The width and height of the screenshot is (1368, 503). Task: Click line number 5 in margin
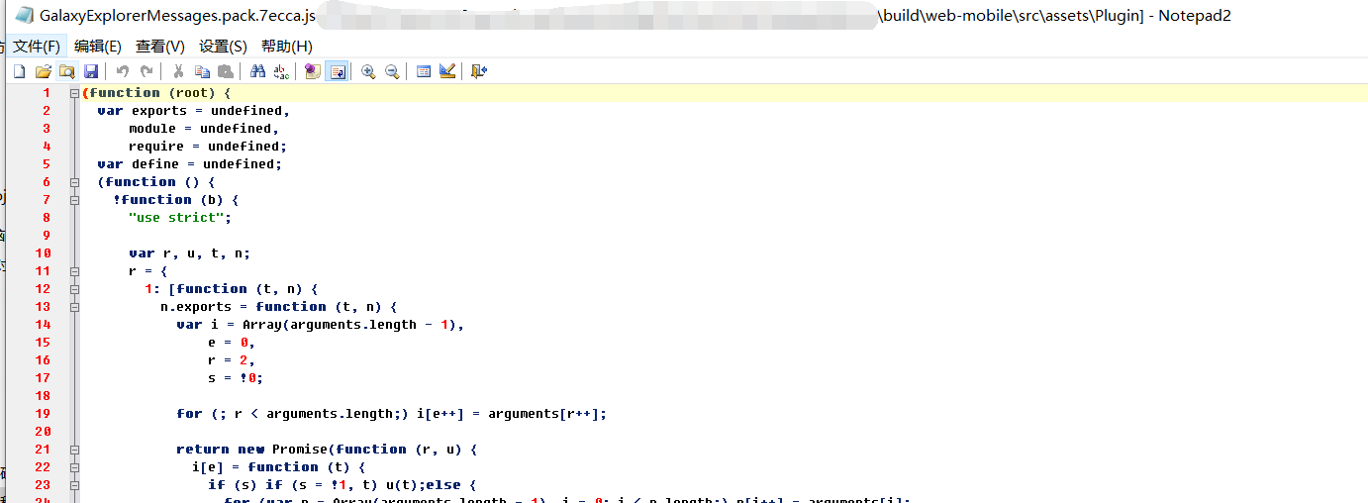[x=47, y=164]
